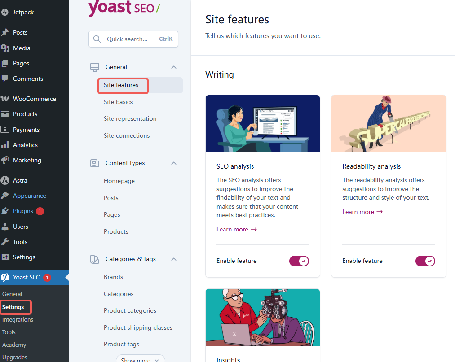Select the Jetpack icon in the admin sidebar

[x=5, y=12]
